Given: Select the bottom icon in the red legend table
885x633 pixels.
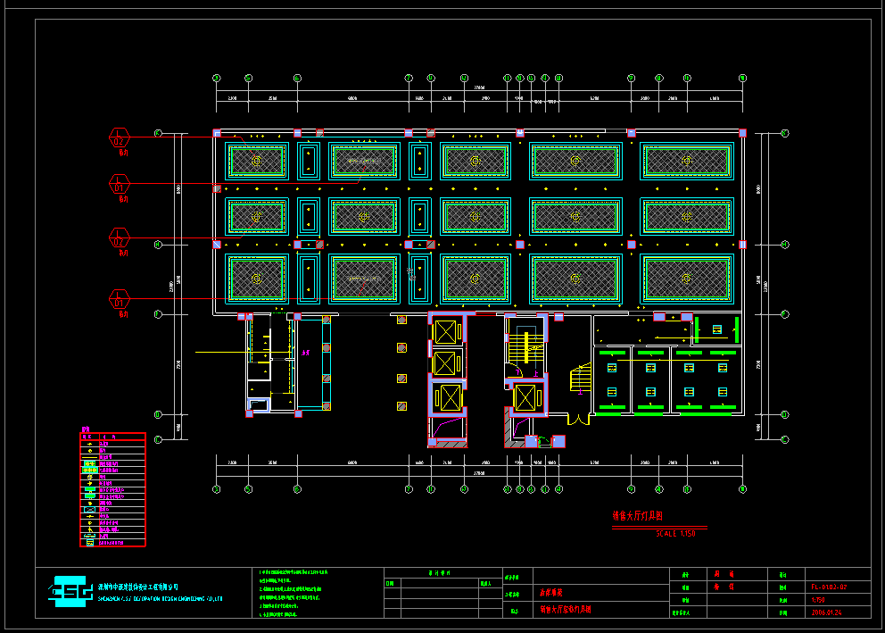Looking at the screenshot, I should tap(88, 542).
